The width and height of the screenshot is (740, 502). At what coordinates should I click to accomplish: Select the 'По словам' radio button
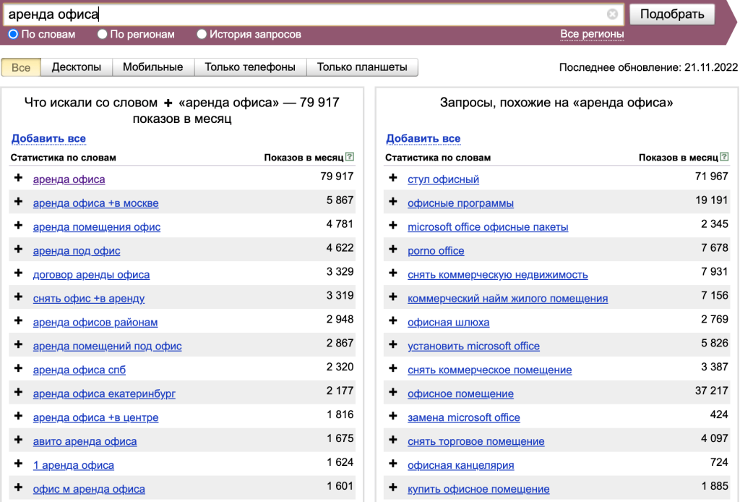13,34
